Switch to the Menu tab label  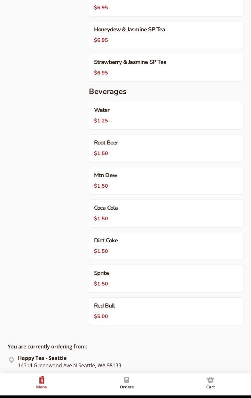[x=42, y=387]
